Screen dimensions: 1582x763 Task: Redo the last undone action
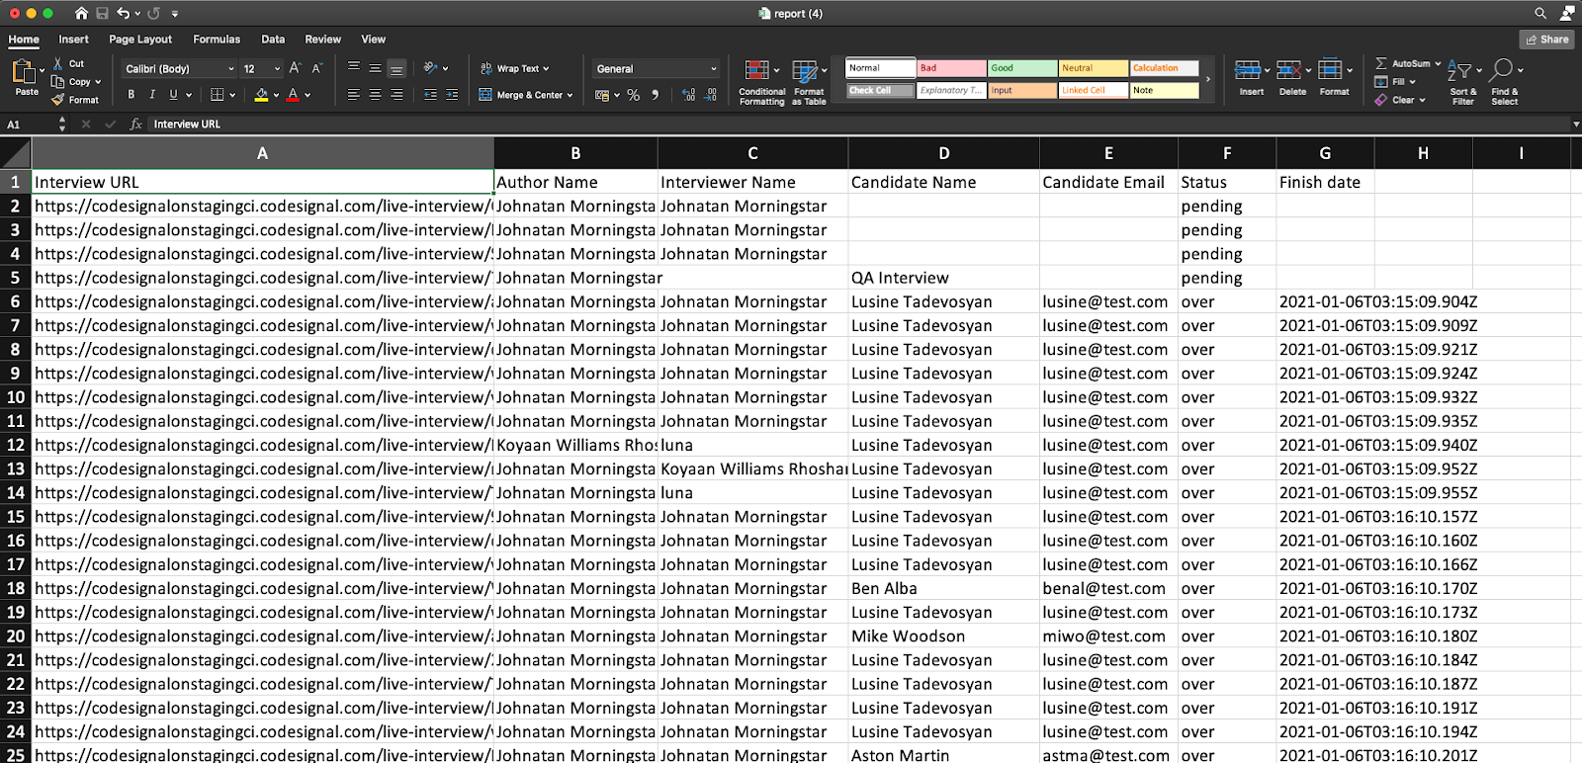pyautogui.click(x=153, y=13)
